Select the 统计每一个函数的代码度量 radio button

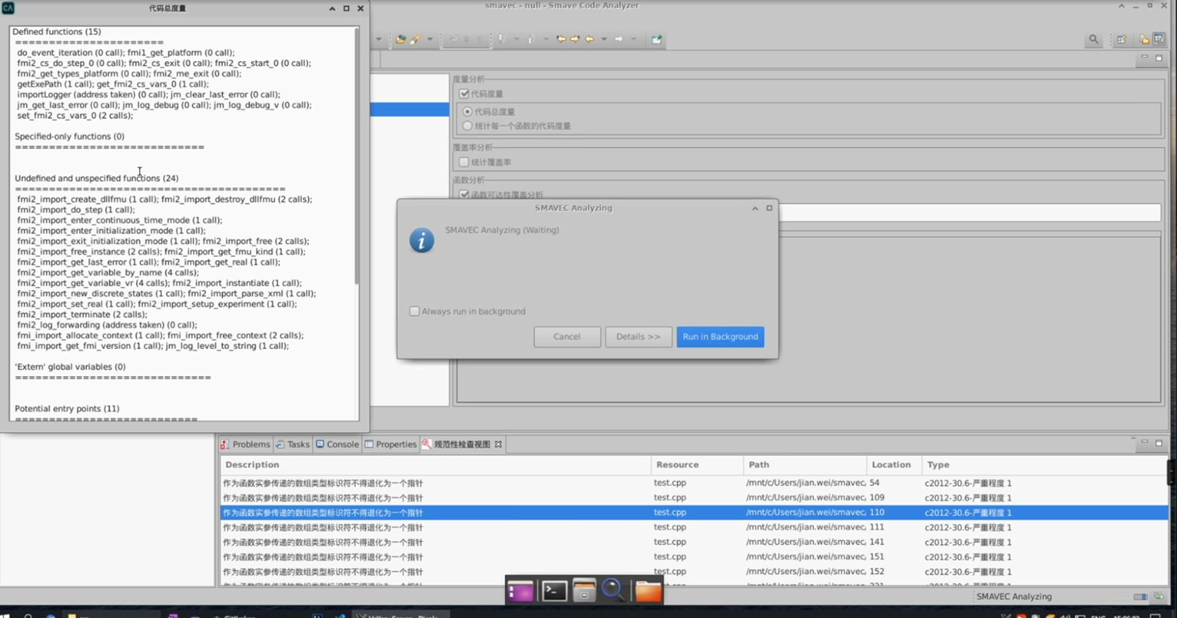coord(468,126)
